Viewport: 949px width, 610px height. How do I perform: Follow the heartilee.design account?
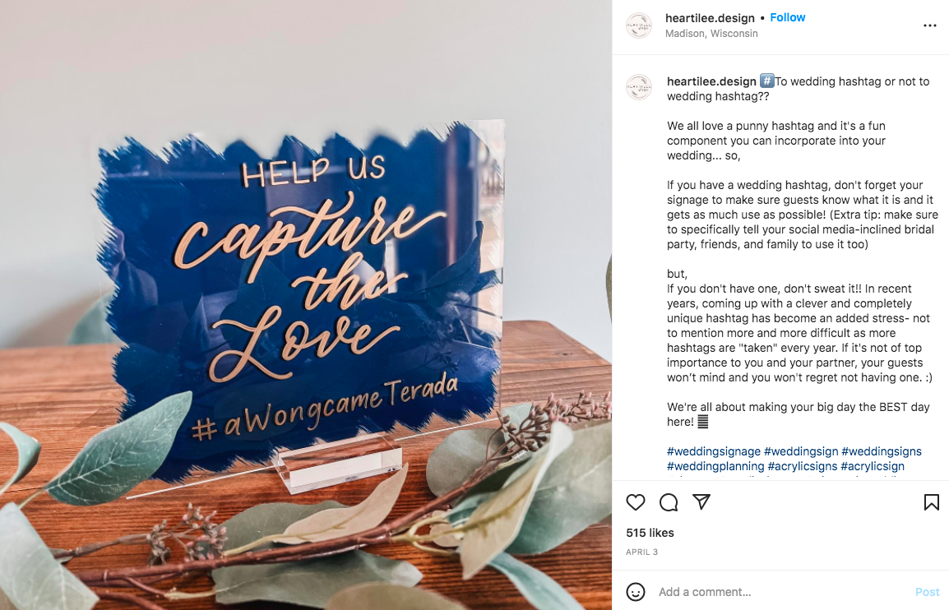(x=787, y=17)
